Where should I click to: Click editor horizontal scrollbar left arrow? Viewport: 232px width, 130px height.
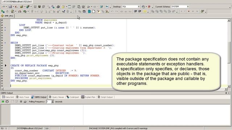tap(2, 89)
